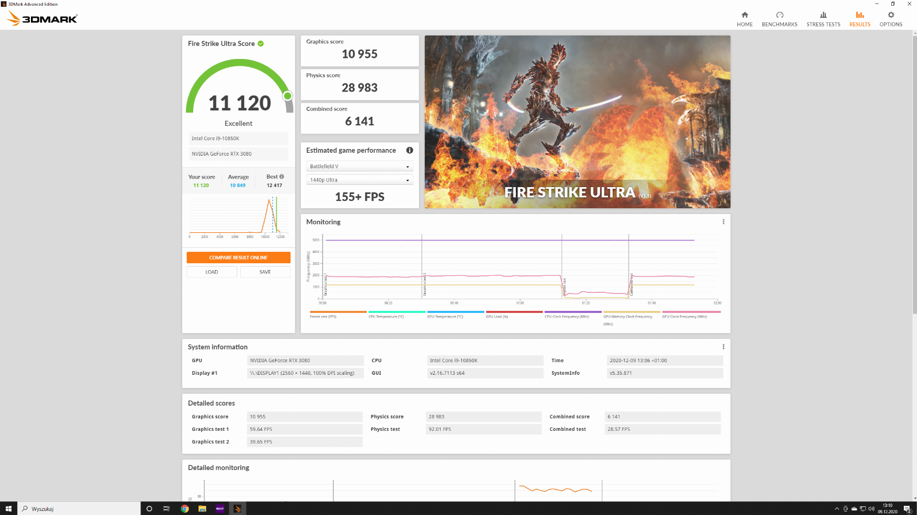Click the 3DMark logo
Image resolution: width=917 pixels, height=515 pixels.
[x=42, y=18]
